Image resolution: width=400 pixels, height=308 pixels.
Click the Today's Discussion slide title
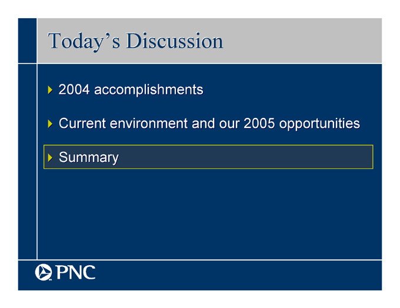pos(135,42)
